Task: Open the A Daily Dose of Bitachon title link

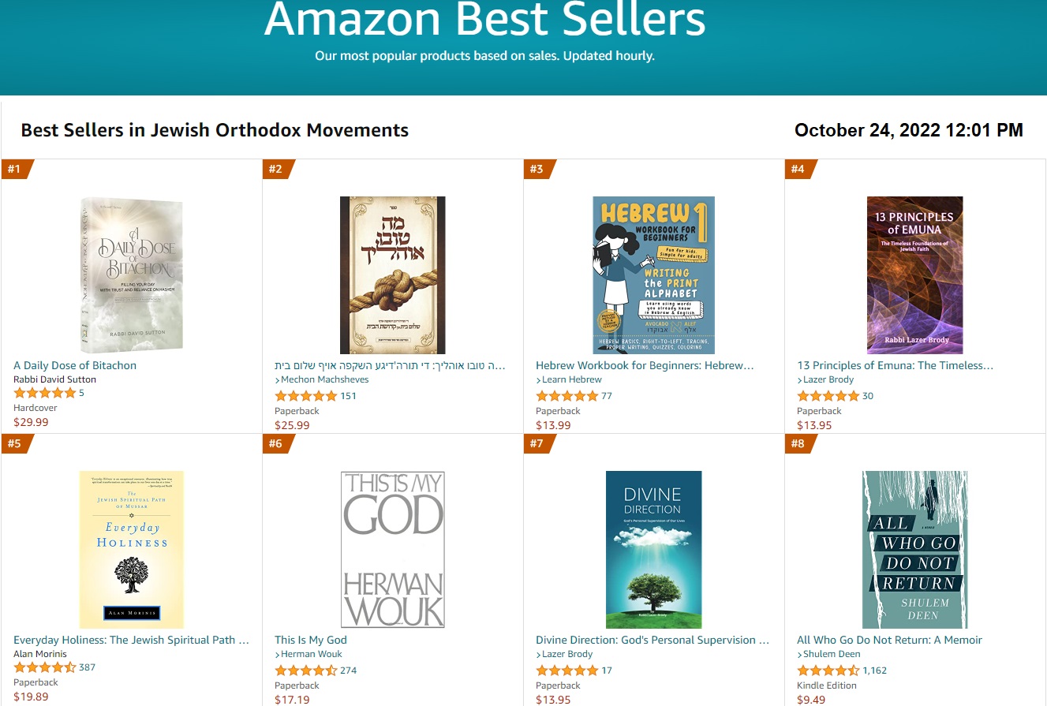Action: 75,365
